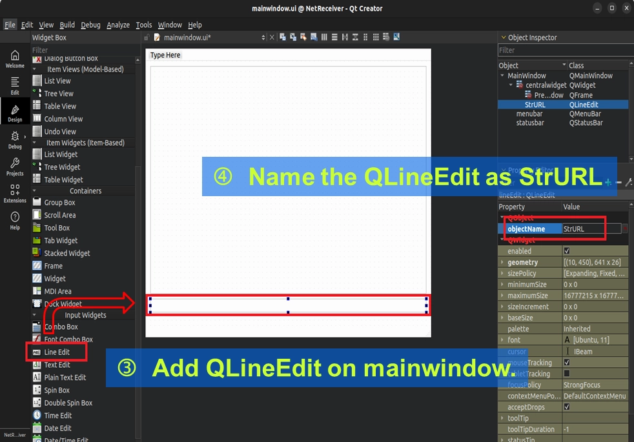Viewport: 634px width, 442px height.
Task: Open the Help mode in sidebar
Action: (15, 221)
